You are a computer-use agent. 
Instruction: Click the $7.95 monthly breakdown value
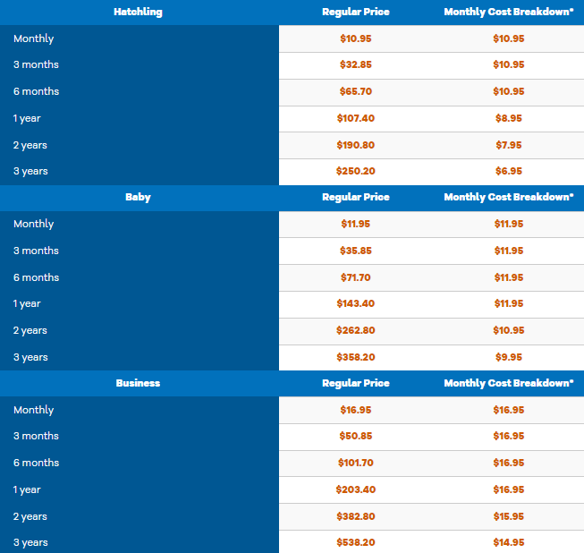click(508, 145)
